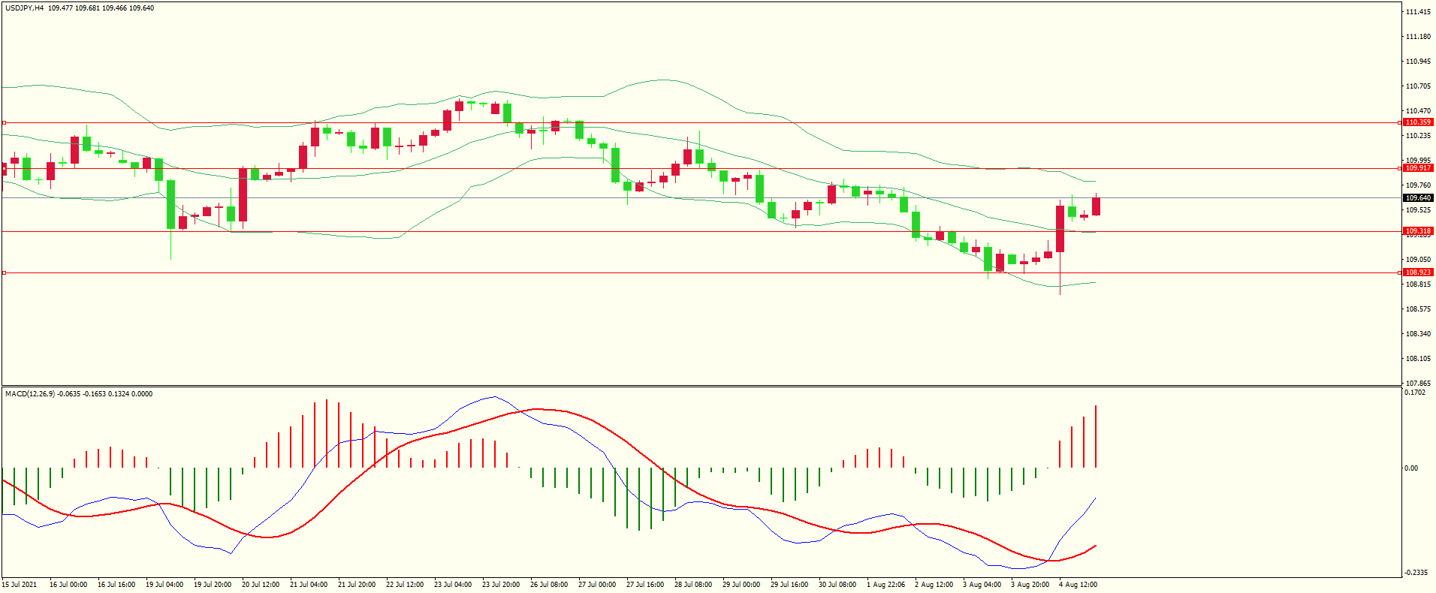Click the 109.917 red price tag
The height and width of the screenshot is (593, 1436).
pyautogui.click(x=1418, y=168)
